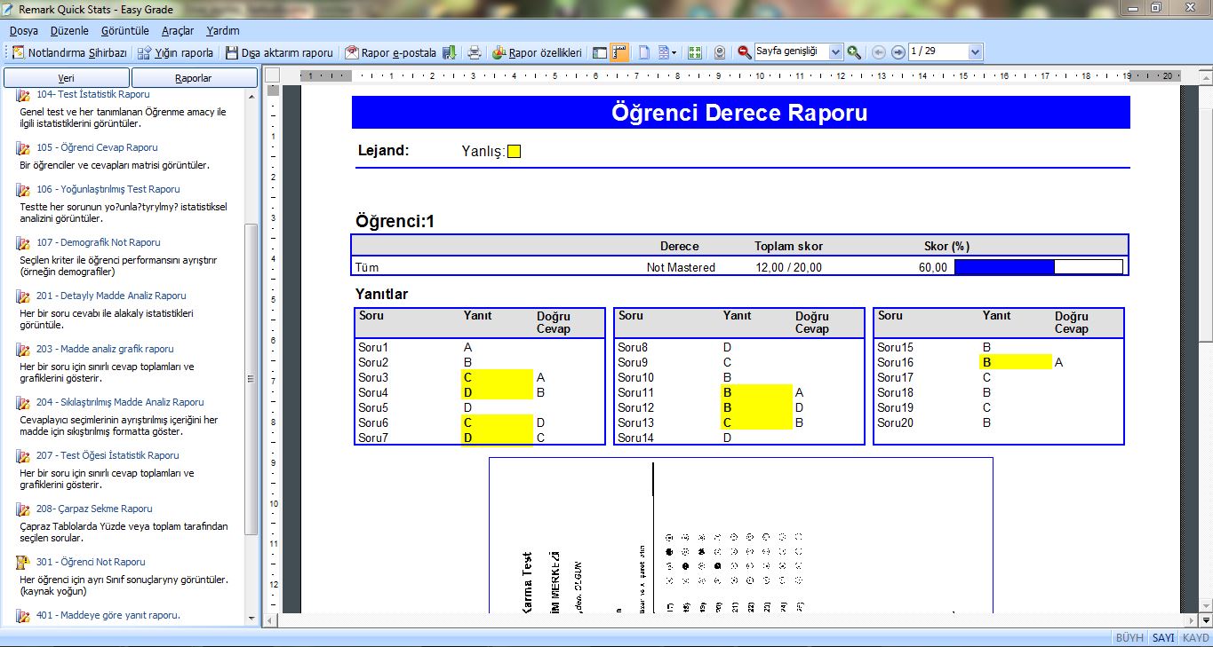Open the 1/29 page selector dropdown
This screenshot has width=1213, height=647.
point(975,51)
